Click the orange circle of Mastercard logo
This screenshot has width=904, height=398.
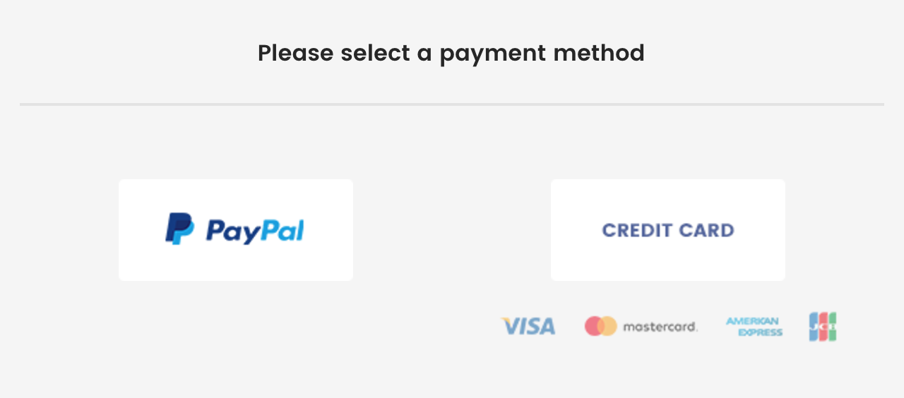(x=608, y=326)
